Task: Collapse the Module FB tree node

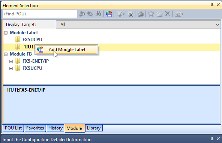Action: tap(6, 54)
